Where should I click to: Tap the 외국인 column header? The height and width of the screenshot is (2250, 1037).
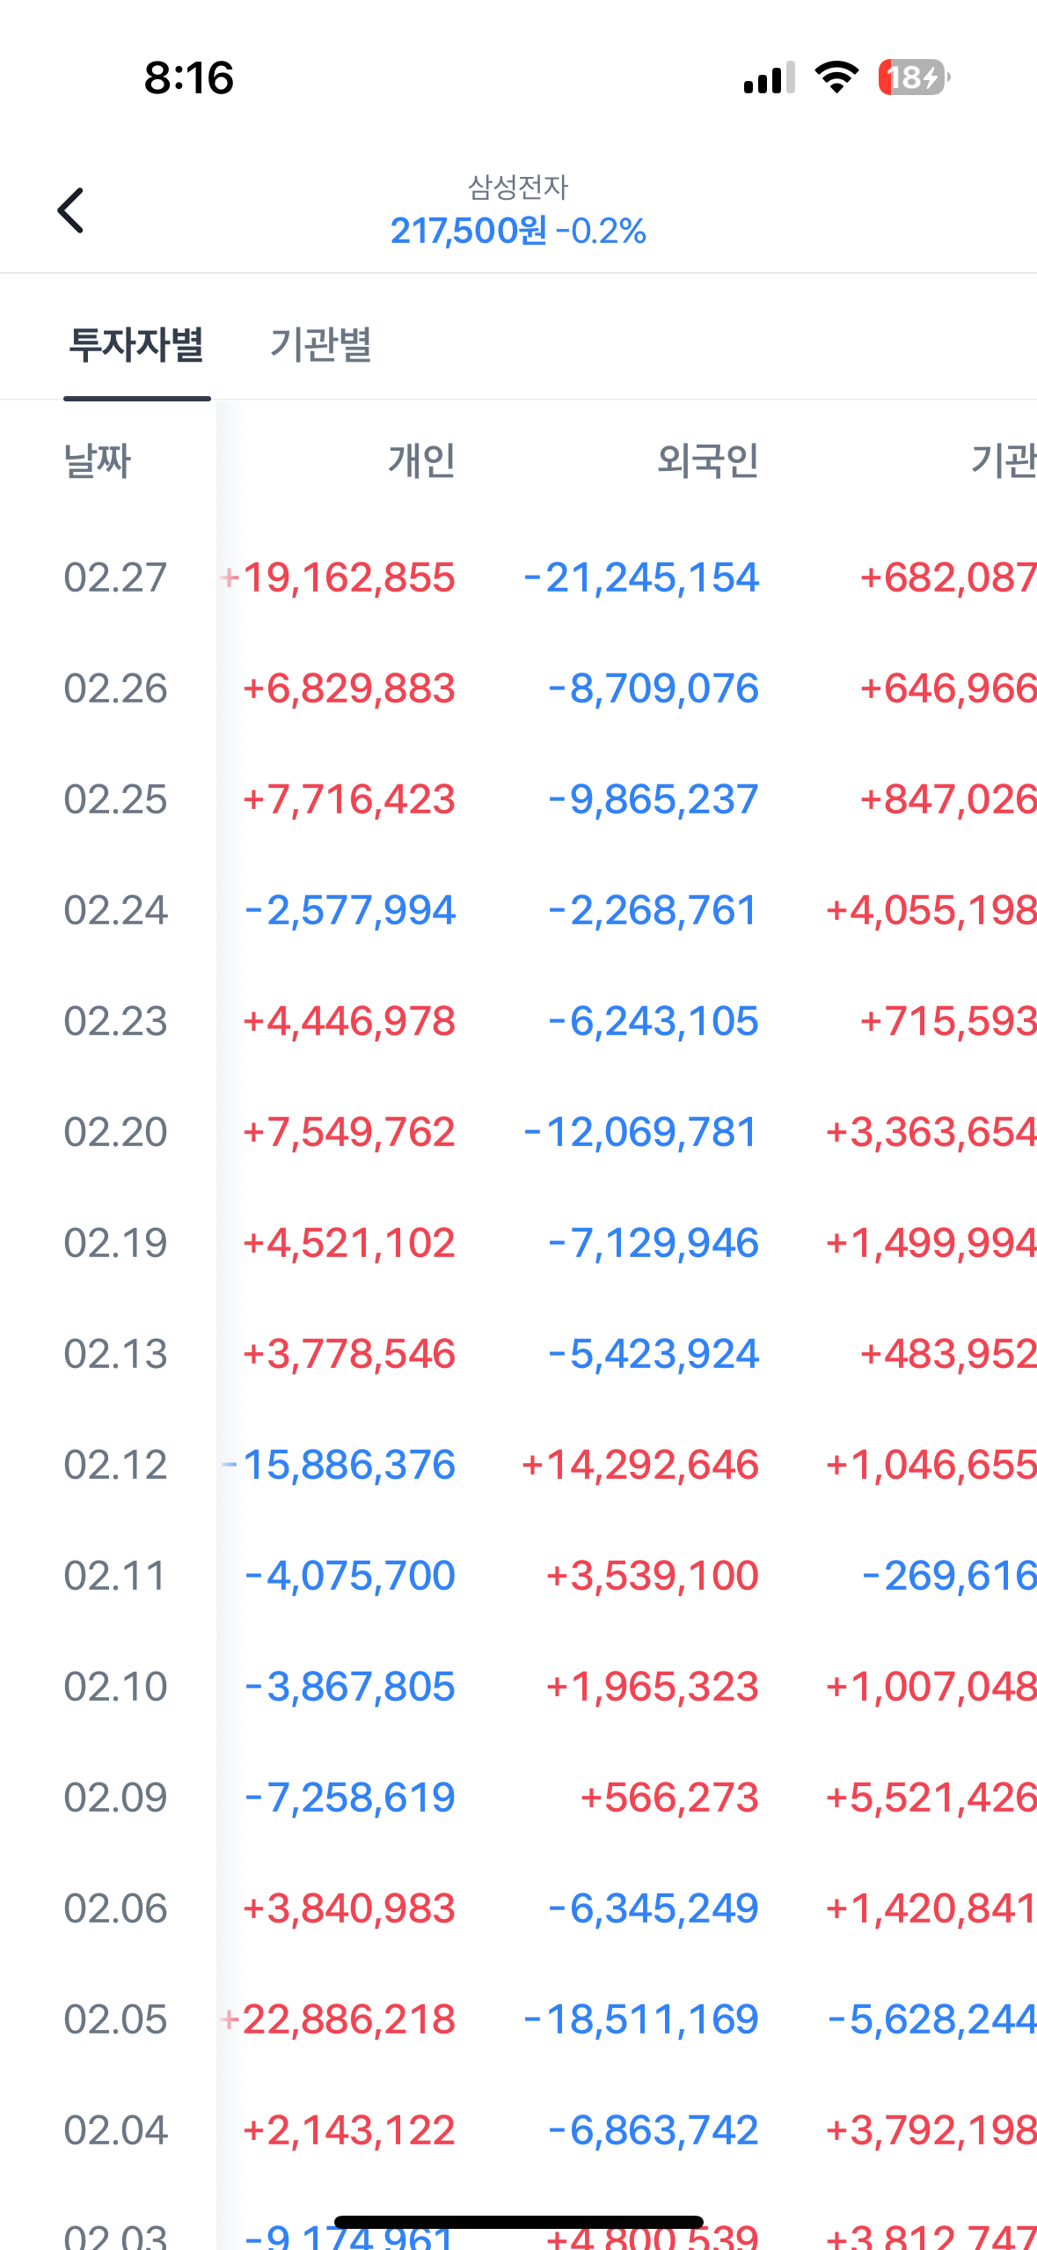708,460
